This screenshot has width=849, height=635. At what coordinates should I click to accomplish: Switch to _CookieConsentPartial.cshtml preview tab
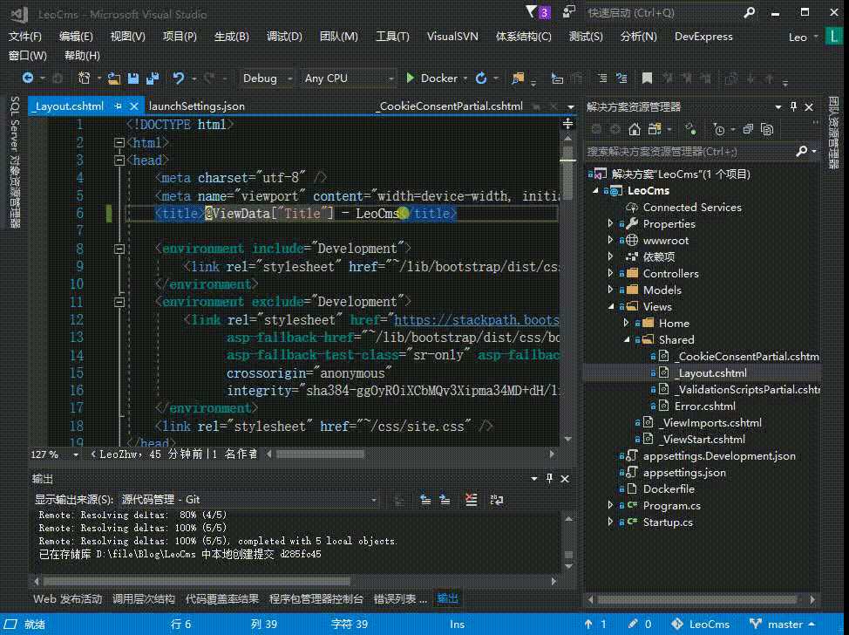click(x=450, y=106)
